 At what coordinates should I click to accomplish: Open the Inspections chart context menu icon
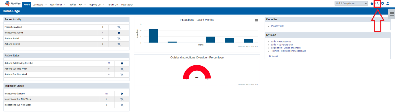coord(256,20)
